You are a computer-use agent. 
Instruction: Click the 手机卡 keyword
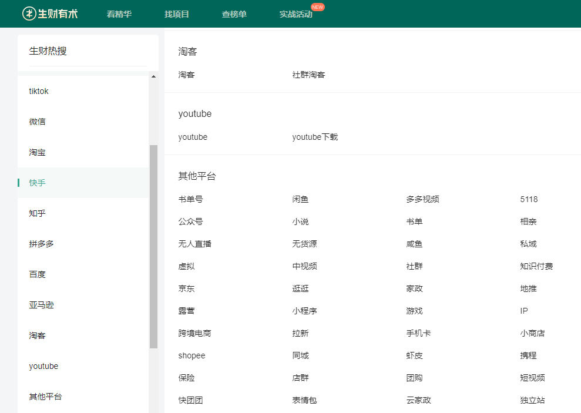pos(418,333)
